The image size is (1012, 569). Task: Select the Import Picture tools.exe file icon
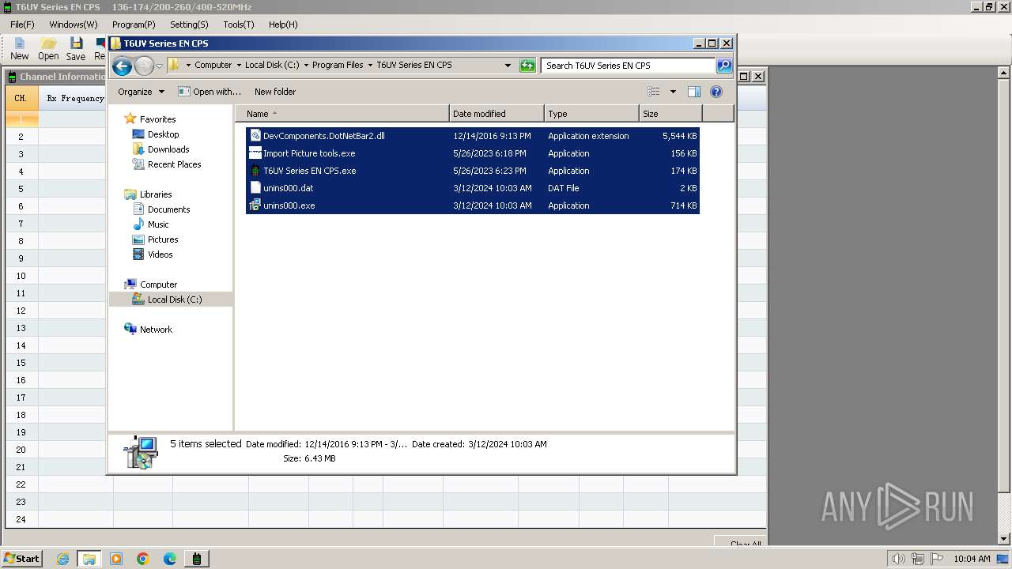255,153
